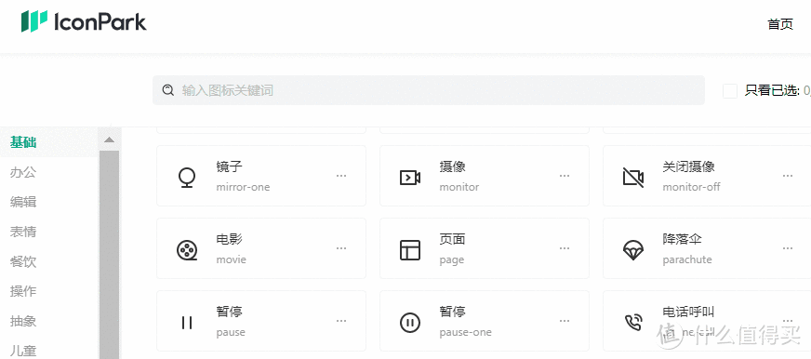Viewport: 811px width, 359px height.
Task: Click the sidebar scrollbar thumb
Action: [x=109, y=255]
